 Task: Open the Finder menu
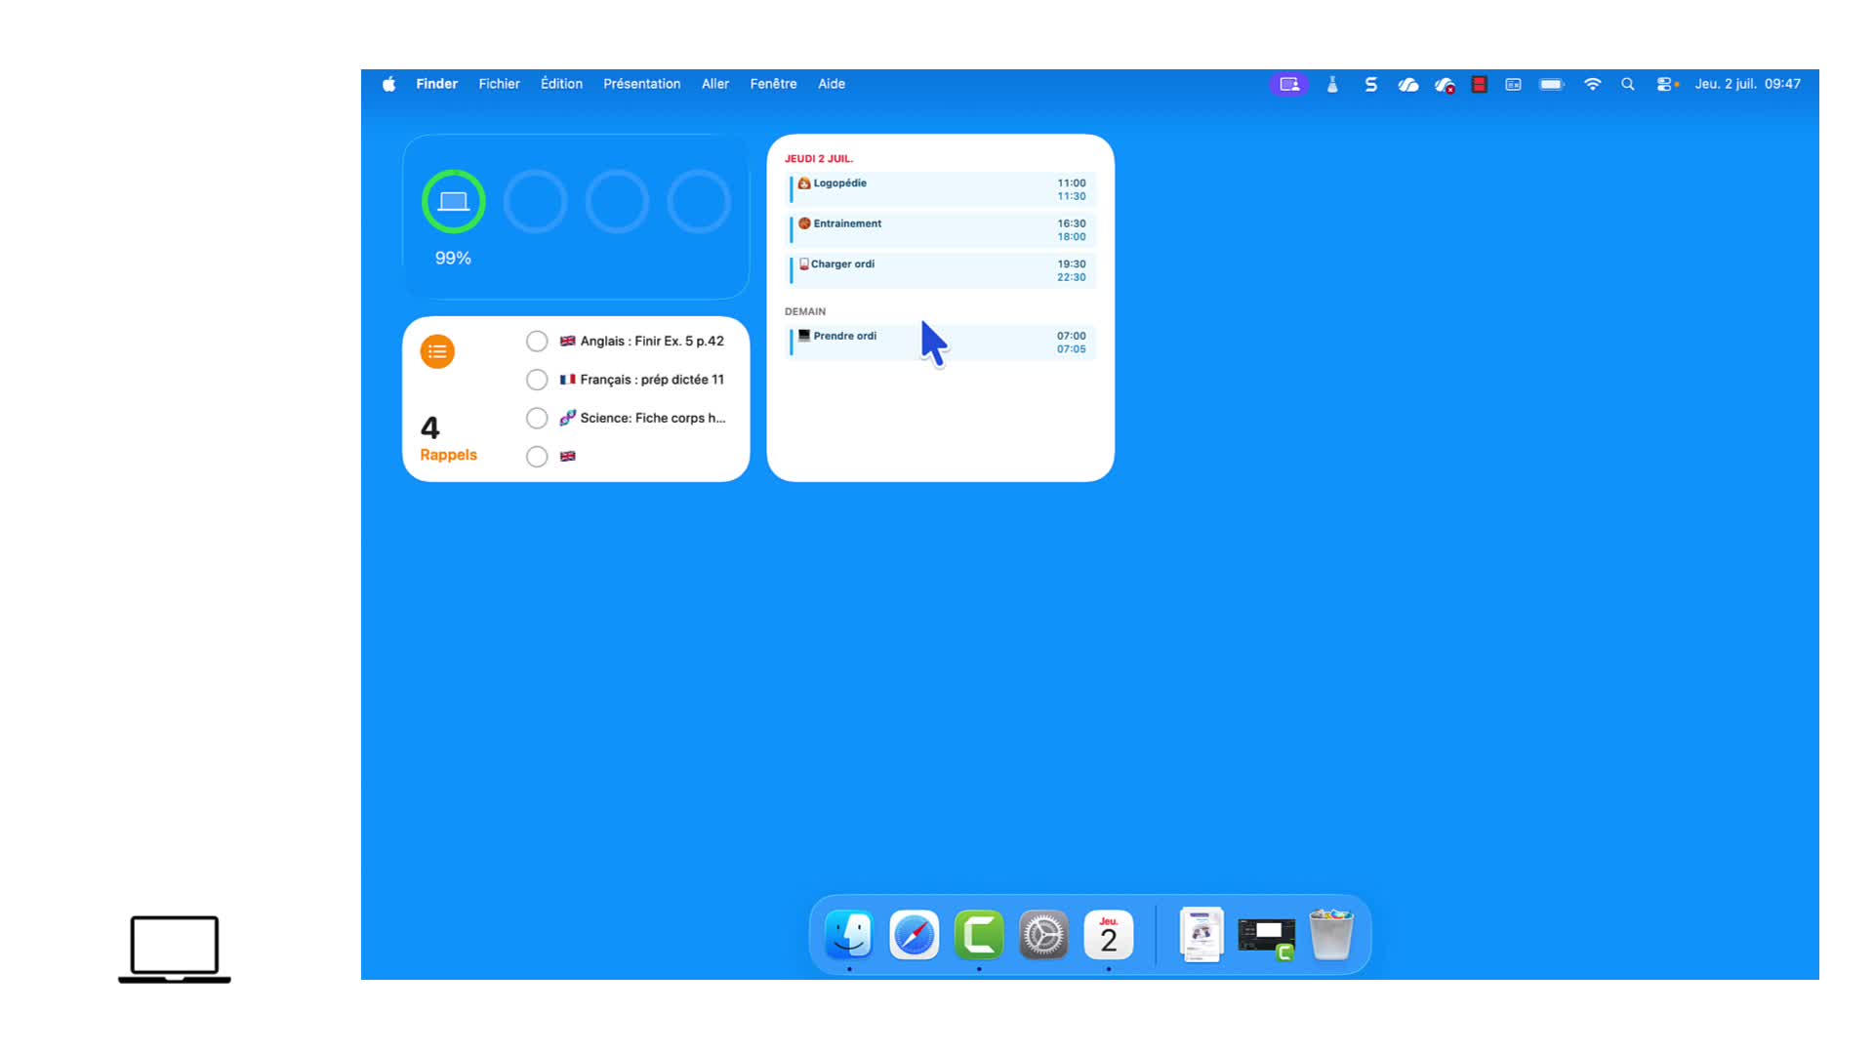(436, 84)
